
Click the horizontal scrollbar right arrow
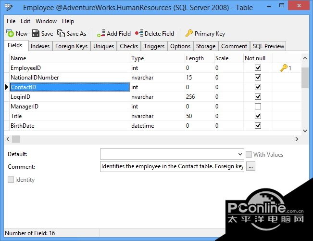(x=297, y=139)
